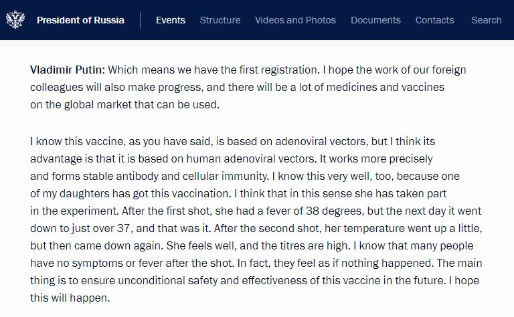Select Documents in the top navigation
The image size is (514, 317).
pos(375,20)
